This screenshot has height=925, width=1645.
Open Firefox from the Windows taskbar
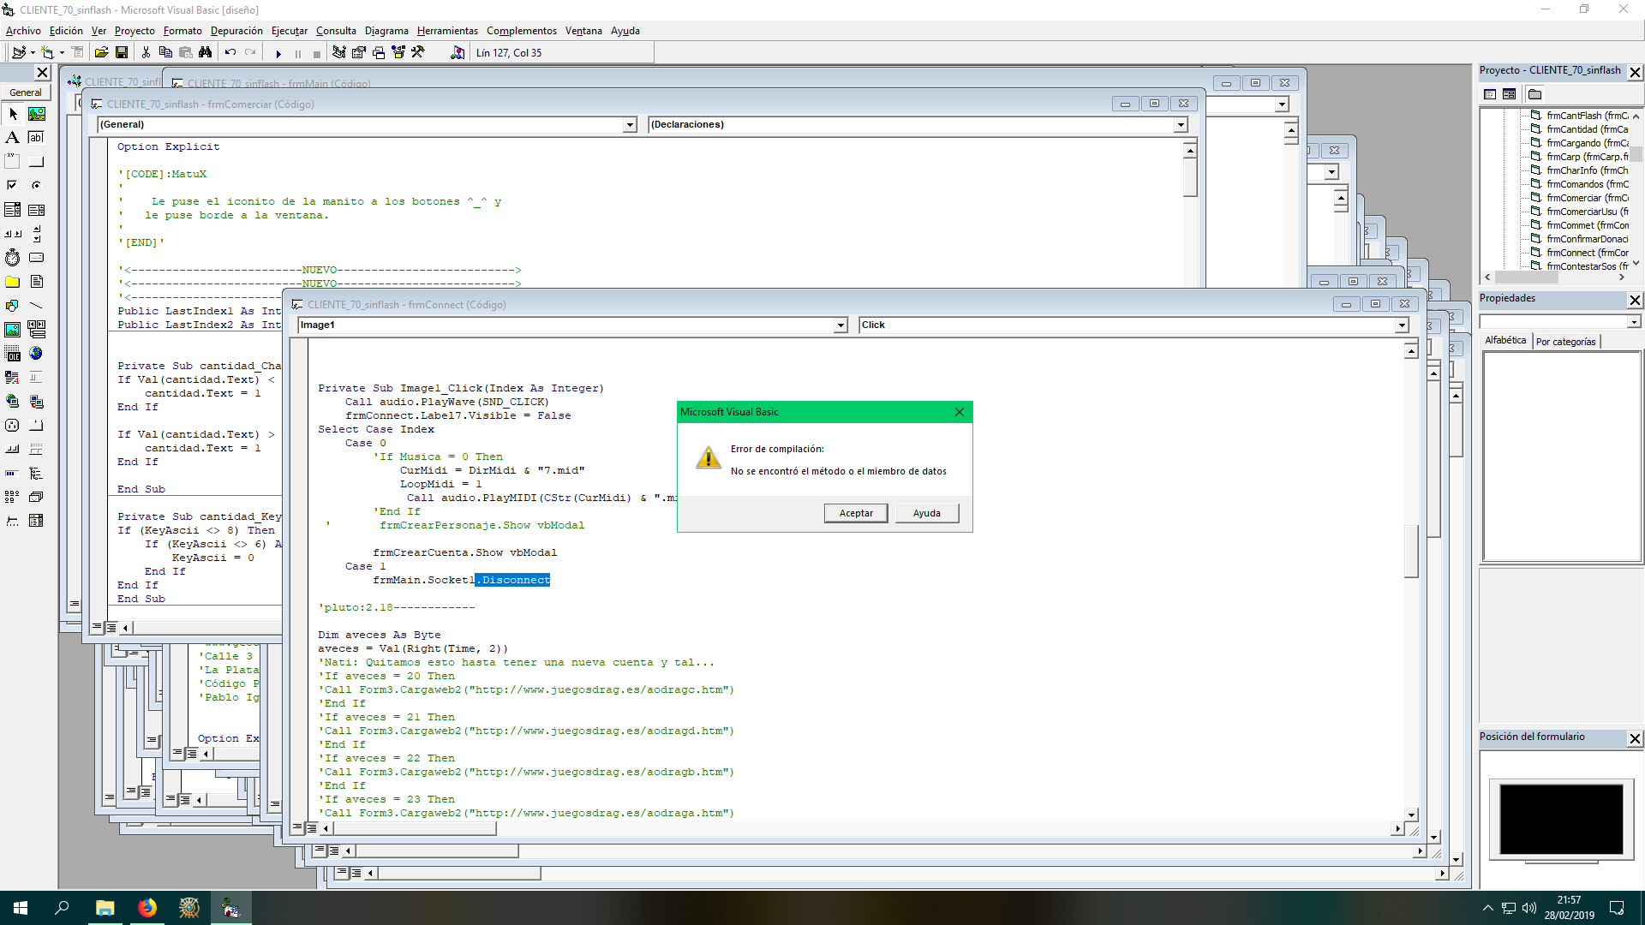pyautogui.click(x=147, y=908)
